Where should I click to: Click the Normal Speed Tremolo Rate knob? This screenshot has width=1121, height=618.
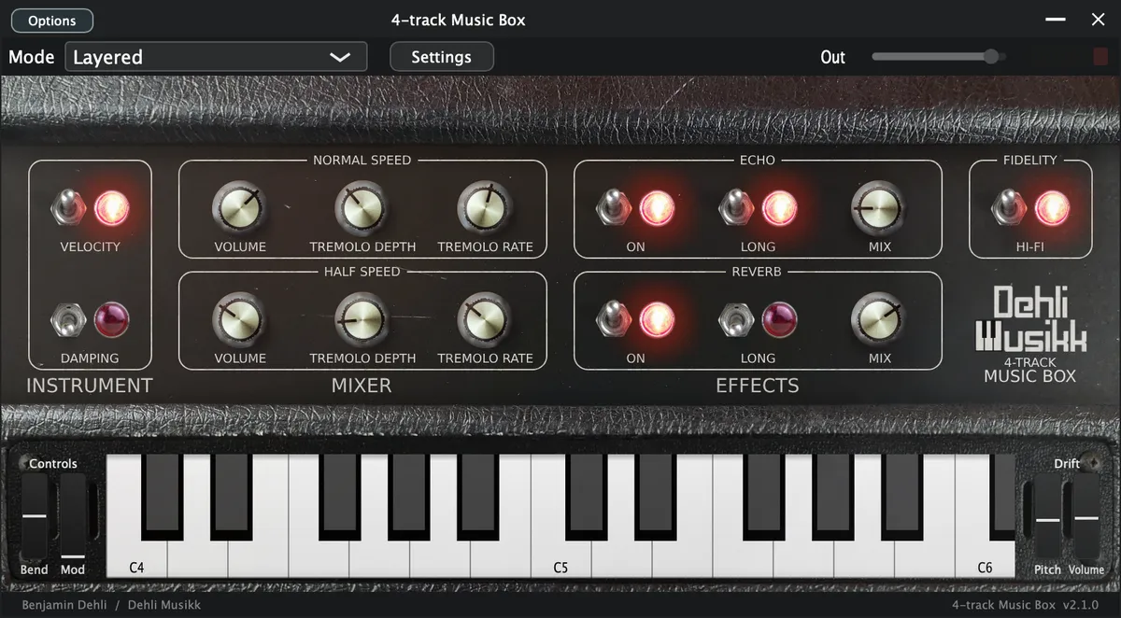coord(485,207)
